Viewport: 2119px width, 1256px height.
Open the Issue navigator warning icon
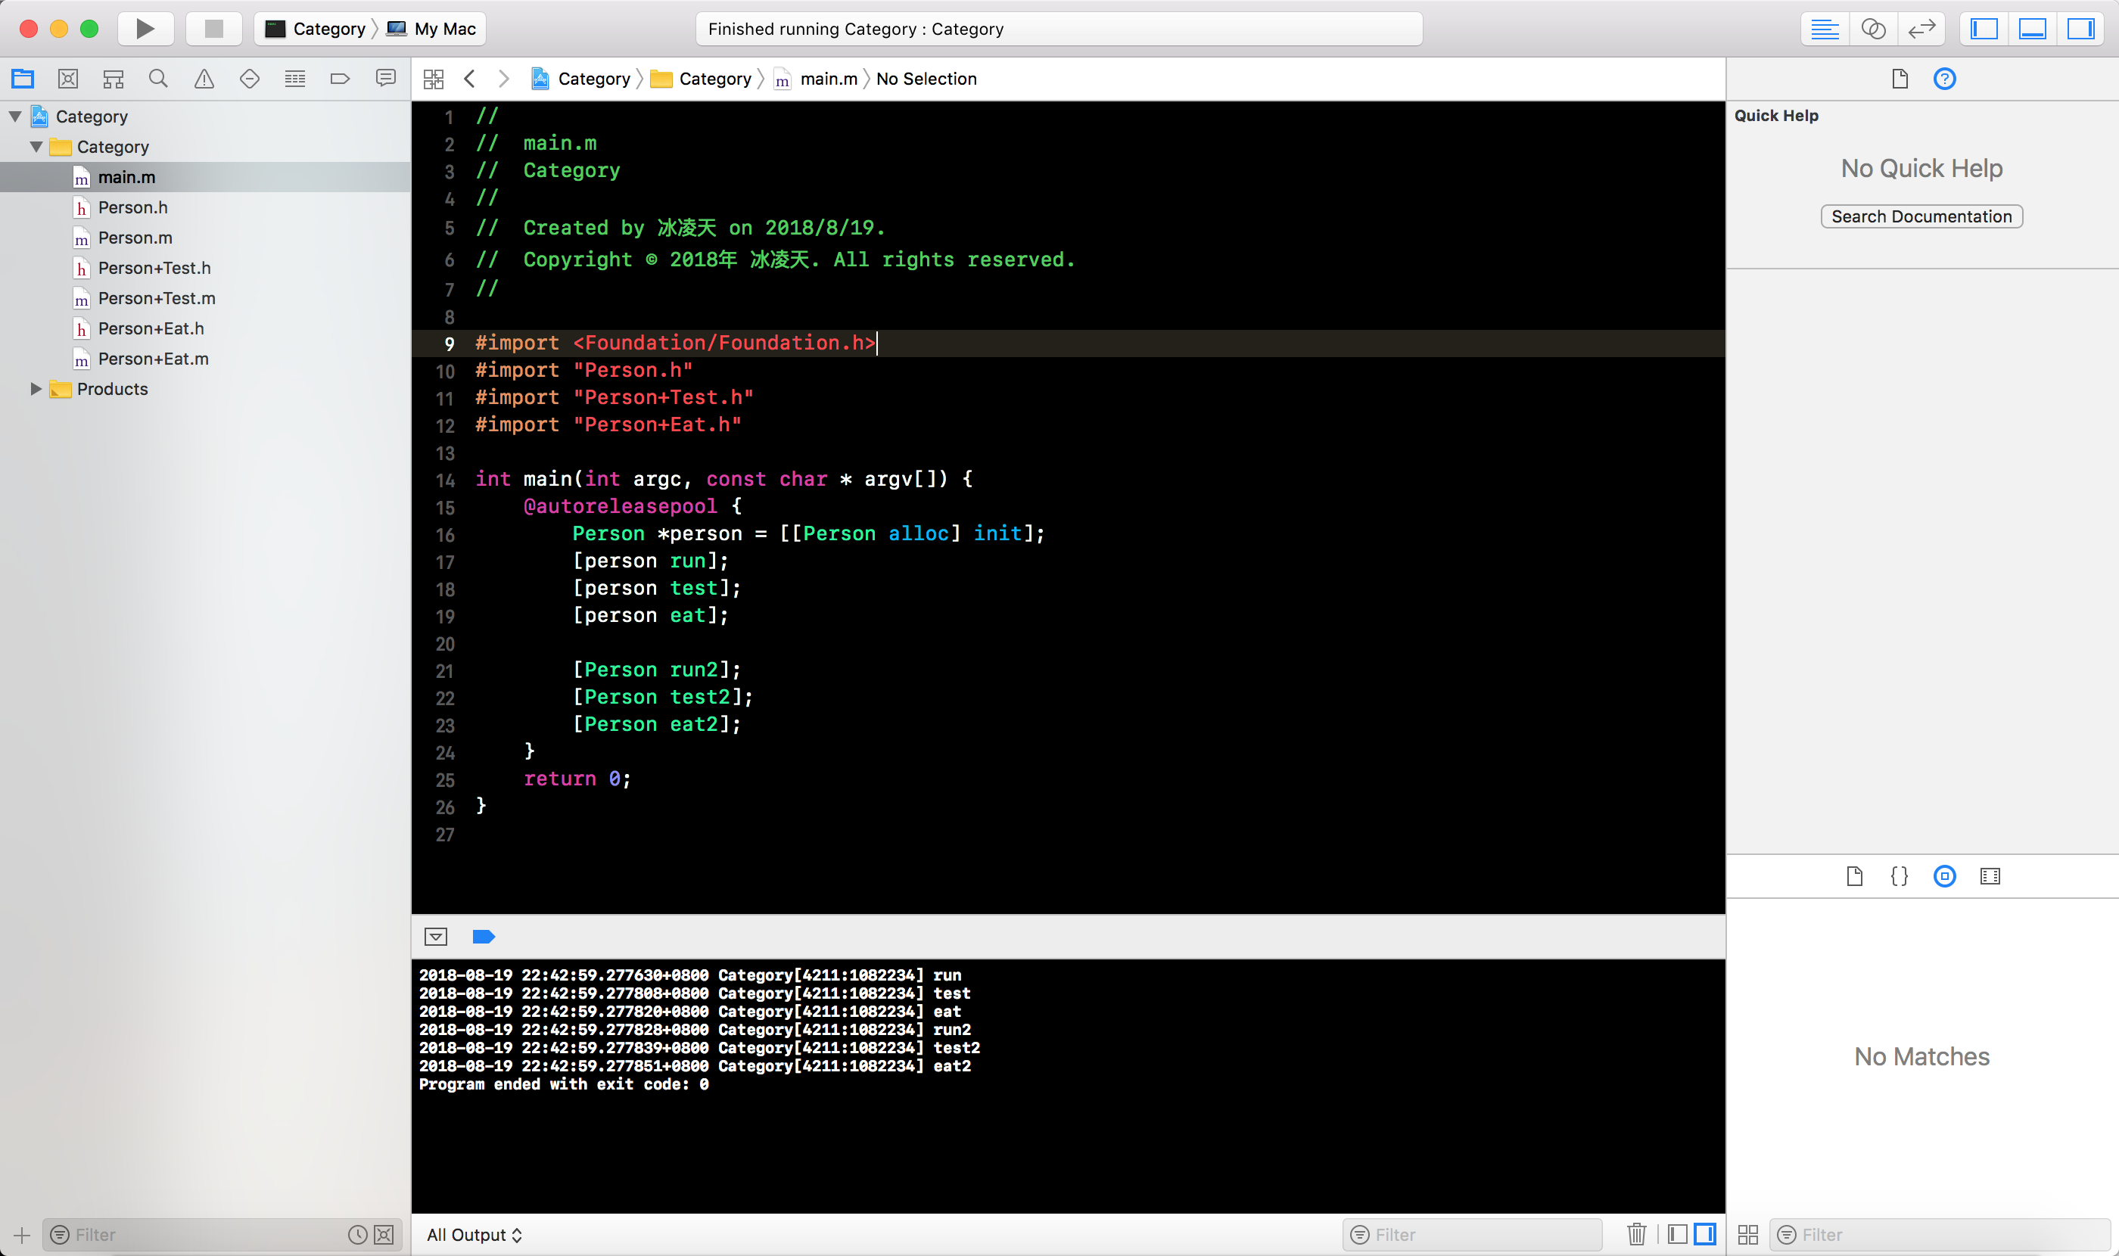pos(204,79)
